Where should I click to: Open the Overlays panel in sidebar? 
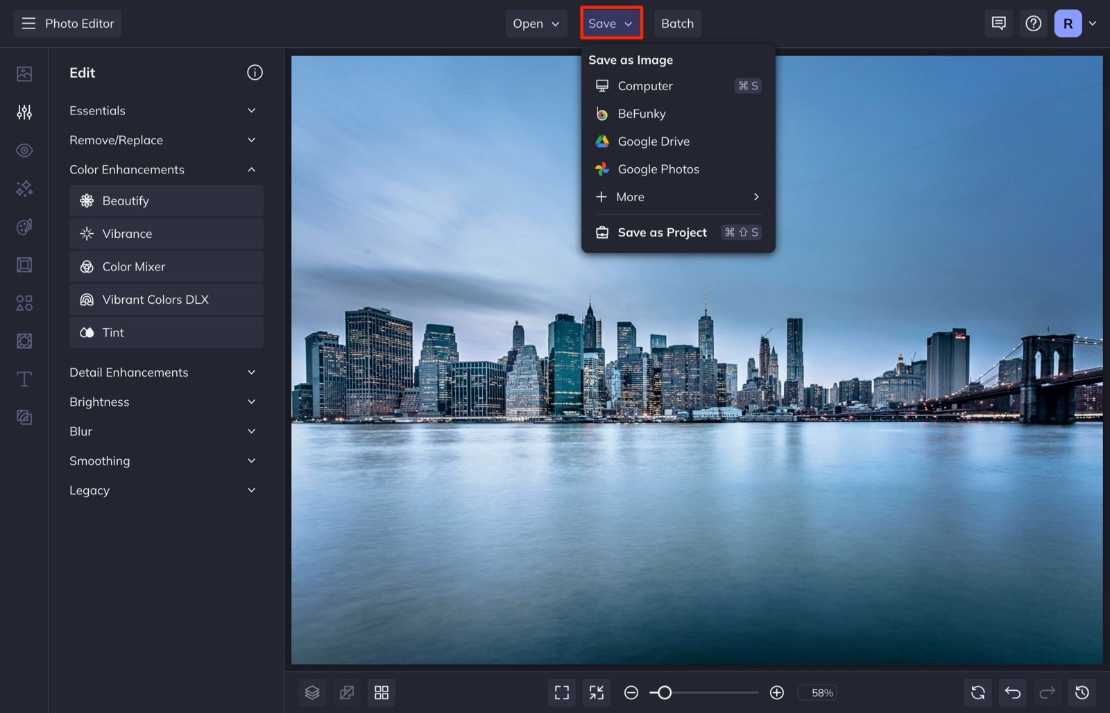24,341
